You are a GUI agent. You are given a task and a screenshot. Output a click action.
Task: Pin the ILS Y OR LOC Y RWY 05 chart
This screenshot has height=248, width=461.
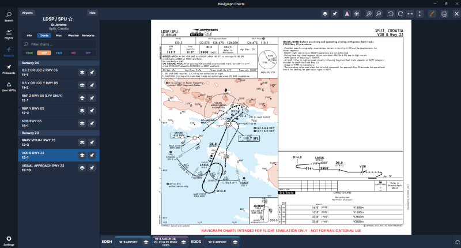(92, 85)
